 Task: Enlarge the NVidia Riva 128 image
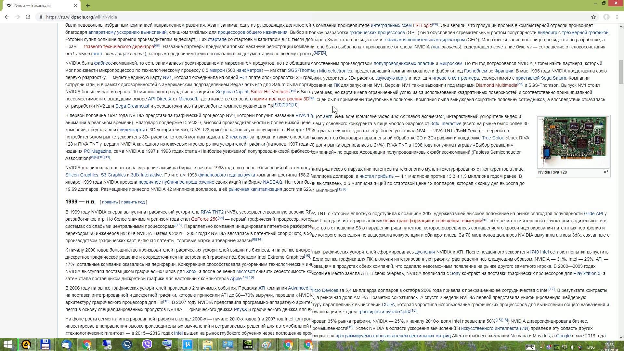pos(606,172)
